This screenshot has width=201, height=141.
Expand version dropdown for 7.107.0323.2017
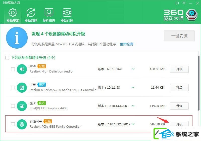(133, 124)
